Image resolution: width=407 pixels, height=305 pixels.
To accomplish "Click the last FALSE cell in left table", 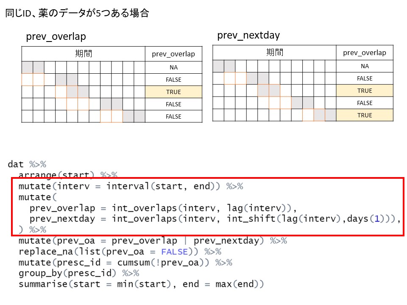I will 173,116.
